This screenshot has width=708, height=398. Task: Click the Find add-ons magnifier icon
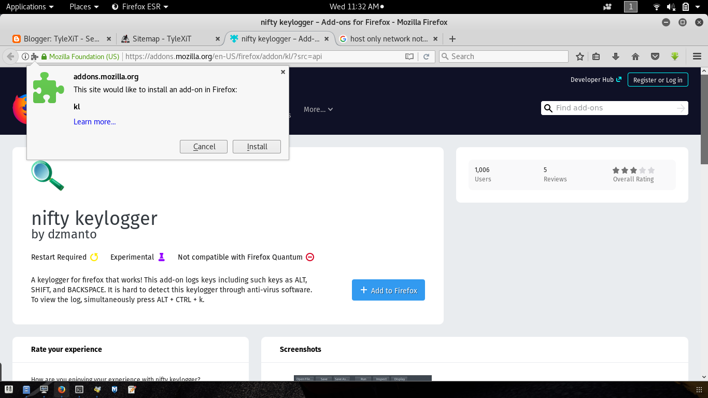pos(548,108)
